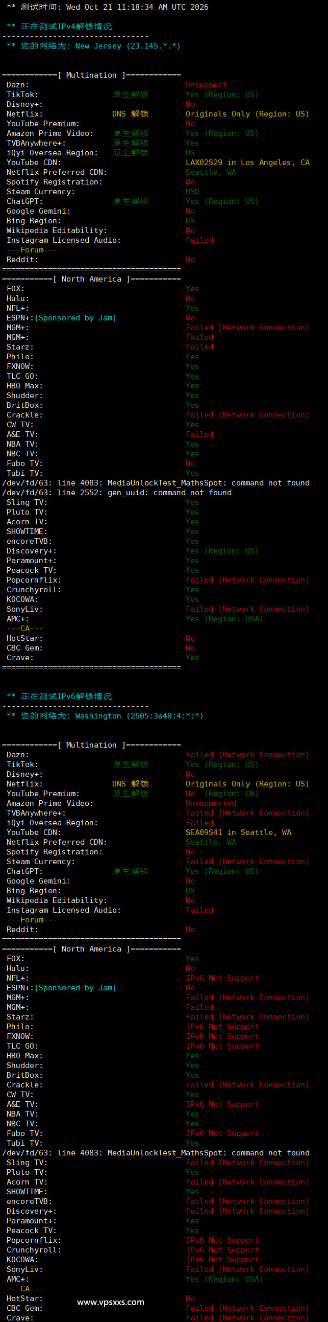Click "IPv6 Not Support" result for Fubo TV
Viewport: 328px width, 1322px height.
point(222,1133)
